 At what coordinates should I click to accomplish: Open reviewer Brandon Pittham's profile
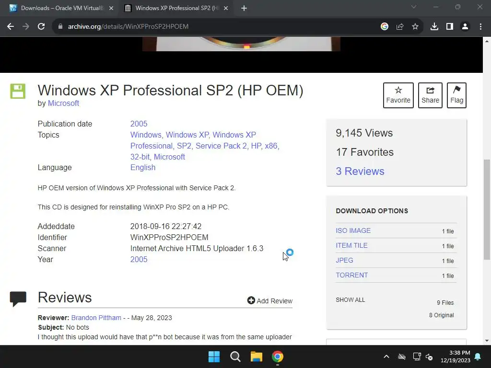pyautogui.click(x=96, y=318)
